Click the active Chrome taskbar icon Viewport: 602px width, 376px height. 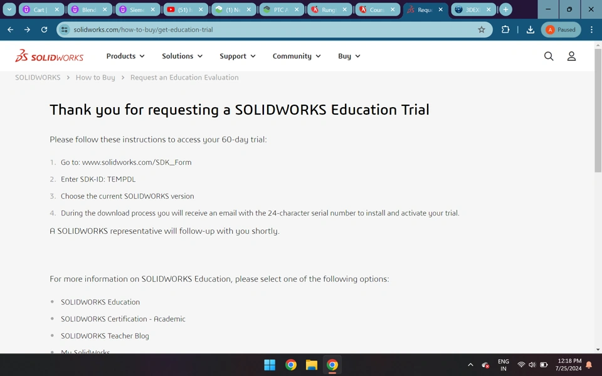(x=332, y=365)
